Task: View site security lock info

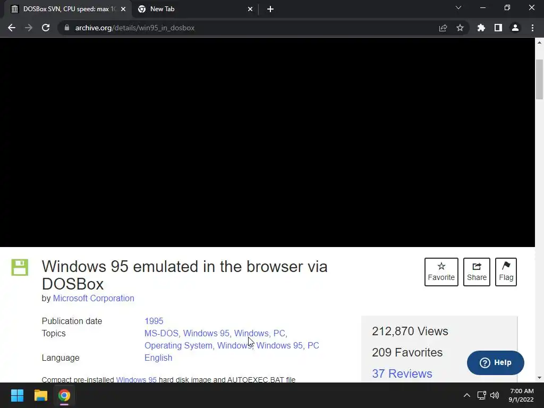Action: tap(67, 28)
